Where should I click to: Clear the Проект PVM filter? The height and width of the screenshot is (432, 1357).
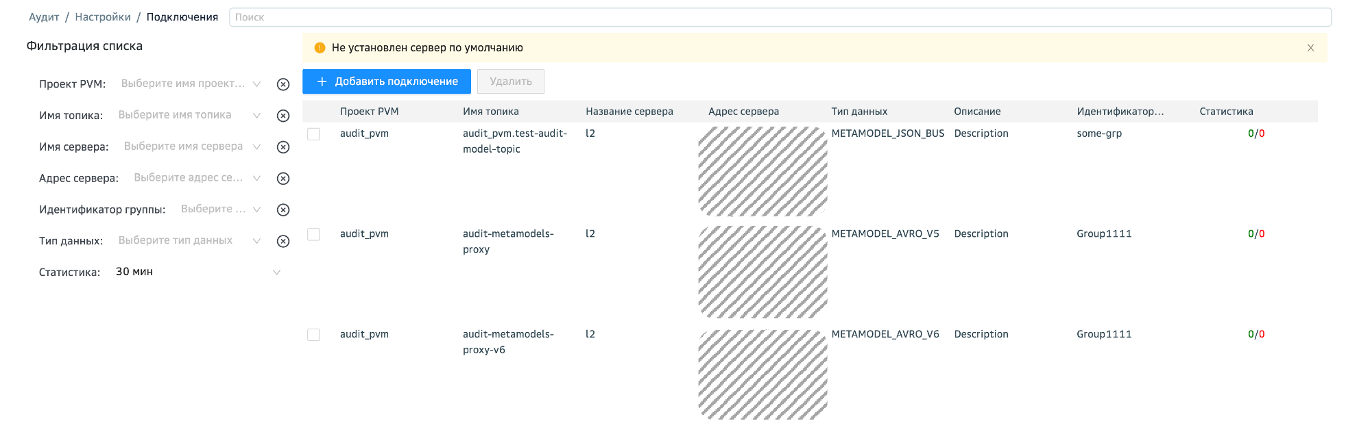283,84
